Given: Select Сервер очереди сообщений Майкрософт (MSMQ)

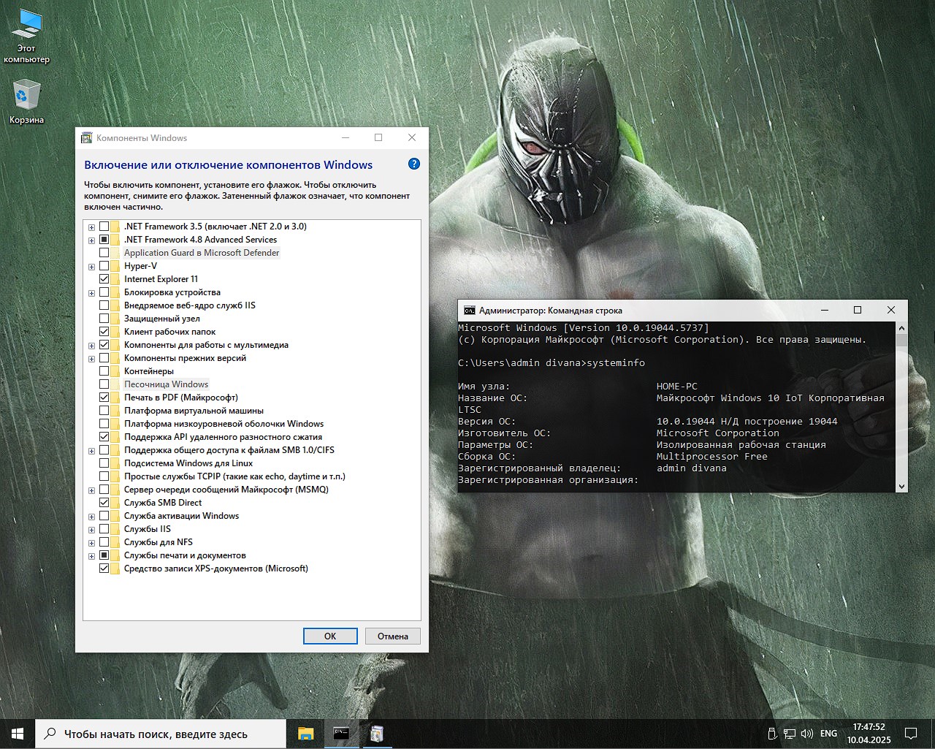Looking at the screenshot, I should click(x=226, y=490).
